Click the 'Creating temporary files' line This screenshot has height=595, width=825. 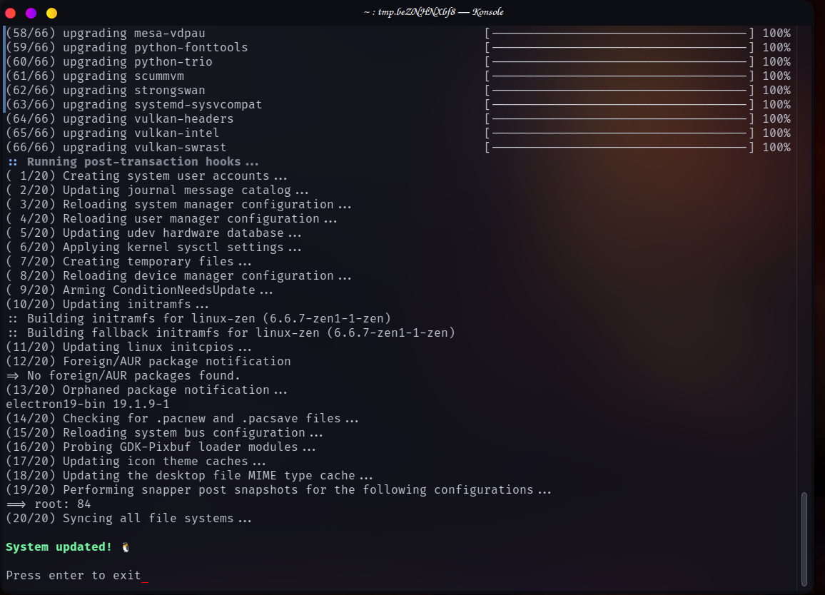point(129,261)
